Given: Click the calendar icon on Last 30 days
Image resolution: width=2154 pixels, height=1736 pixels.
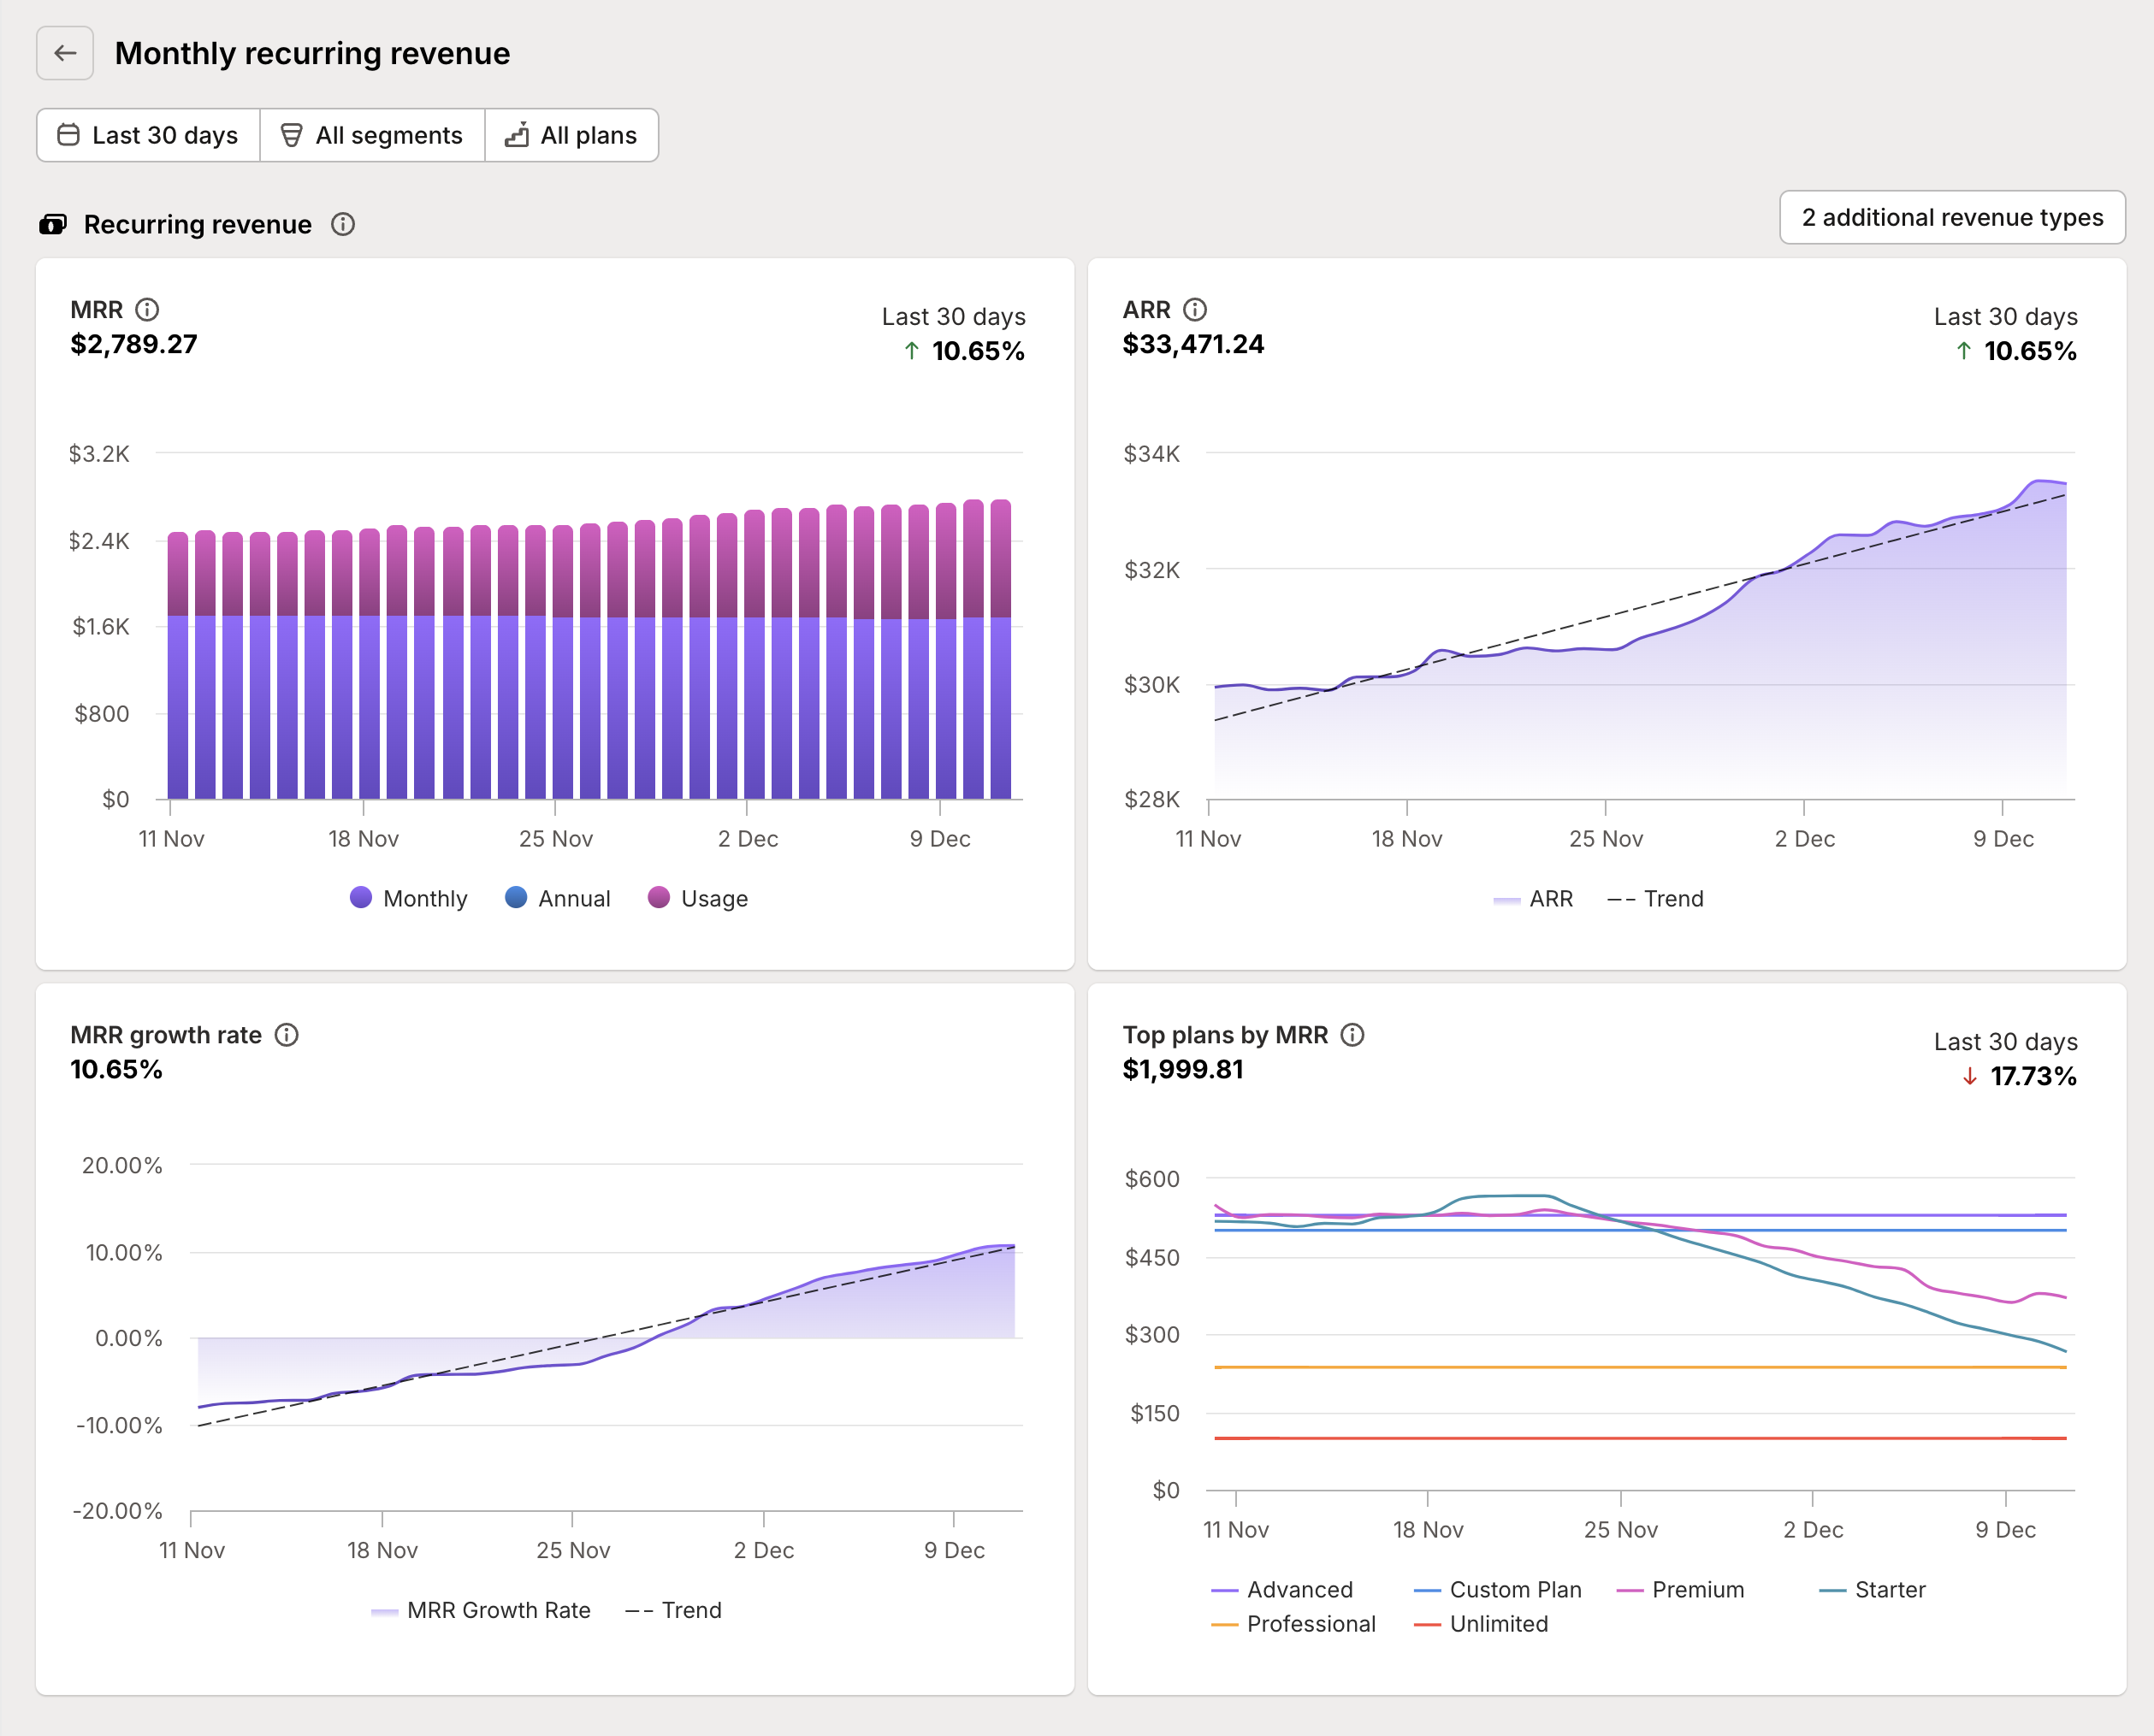Looking at the screenshot, I should 68,134.
